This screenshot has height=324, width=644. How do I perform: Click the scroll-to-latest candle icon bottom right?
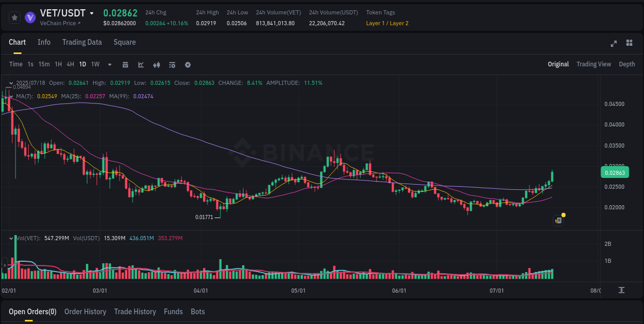621,290
